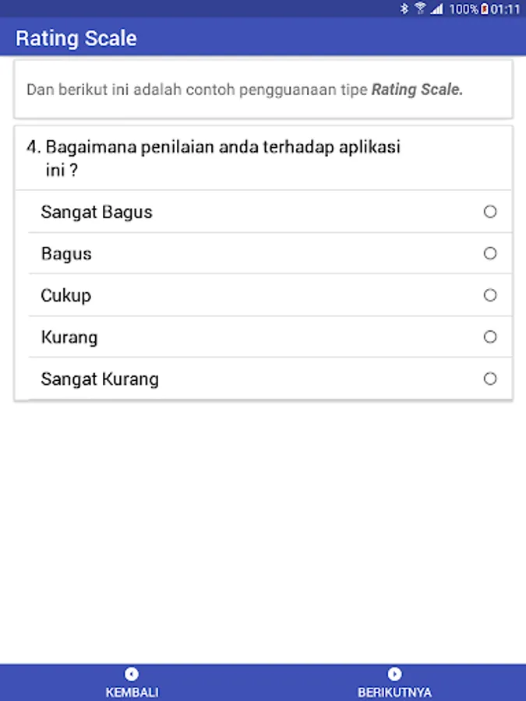Viewport: 526px width, 701px height.
Task: Click the Kembali back arrow icon
Action: coord(132,675)
